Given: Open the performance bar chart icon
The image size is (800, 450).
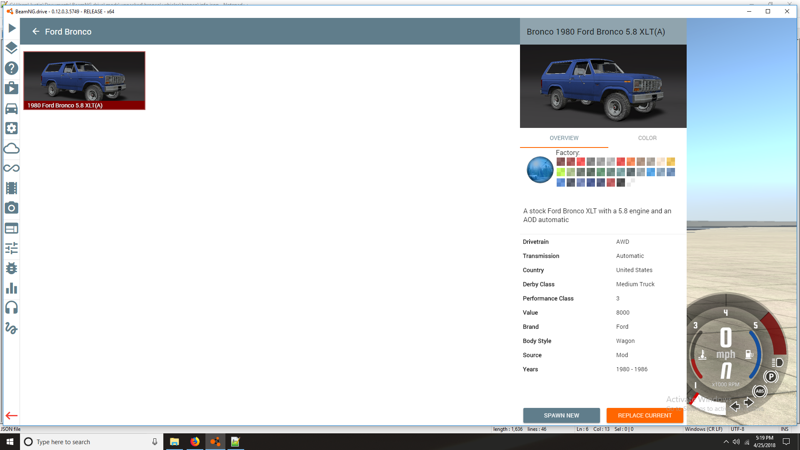Looking at the screenshot, I should [x=12, y=288].
